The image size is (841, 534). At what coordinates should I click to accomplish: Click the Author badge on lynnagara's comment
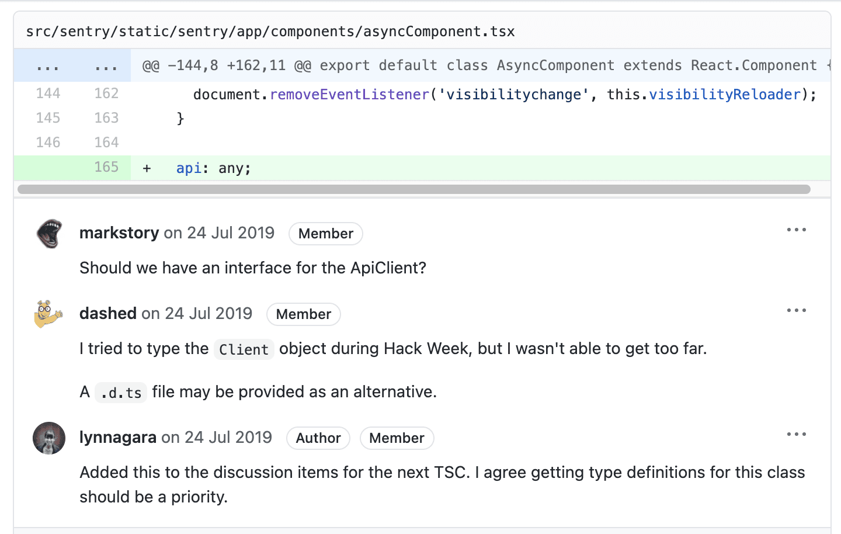[318, 438]
